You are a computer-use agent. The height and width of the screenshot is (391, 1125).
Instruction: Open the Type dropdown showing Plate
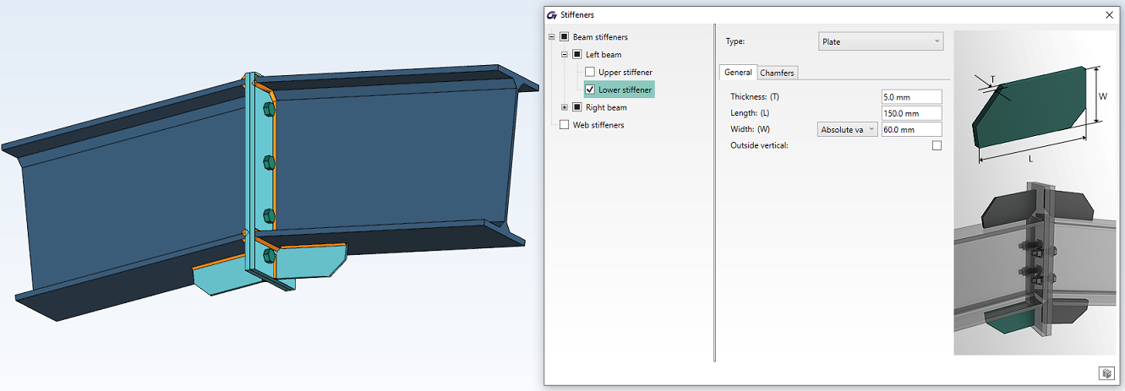pos(881,41)
